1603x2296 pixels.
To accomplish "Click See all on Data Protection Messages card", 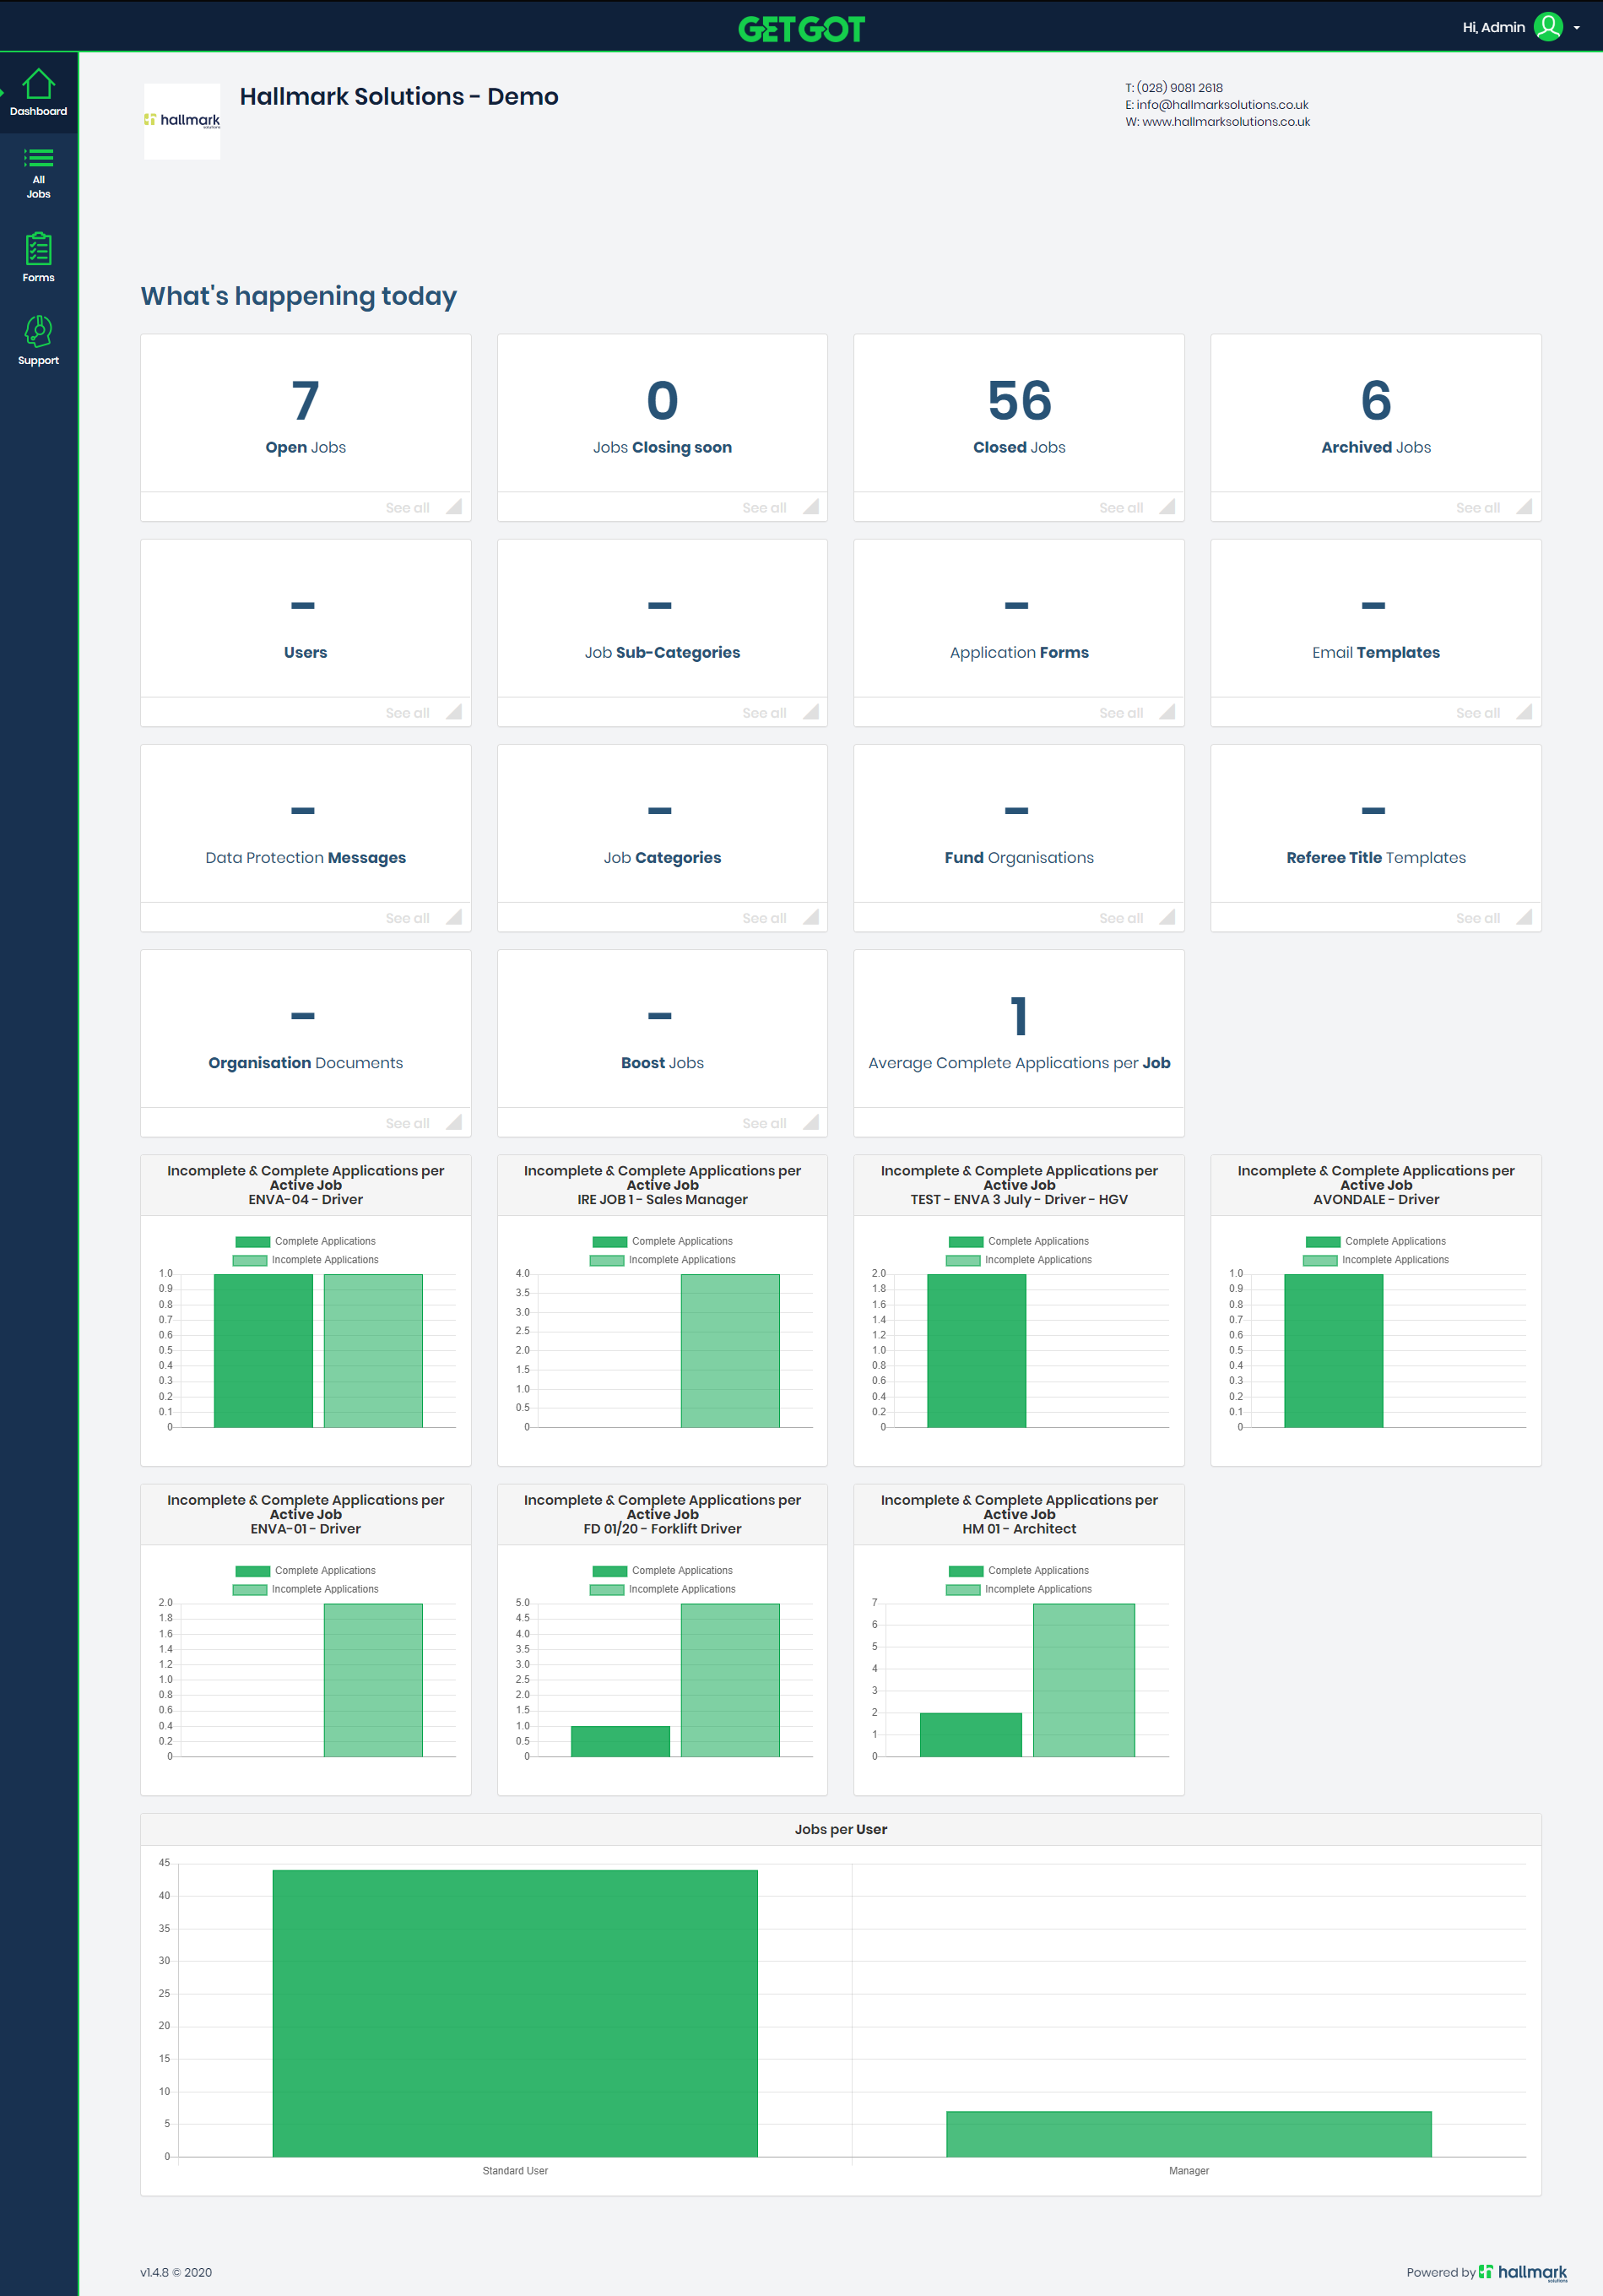I will (x=408, y=918).
